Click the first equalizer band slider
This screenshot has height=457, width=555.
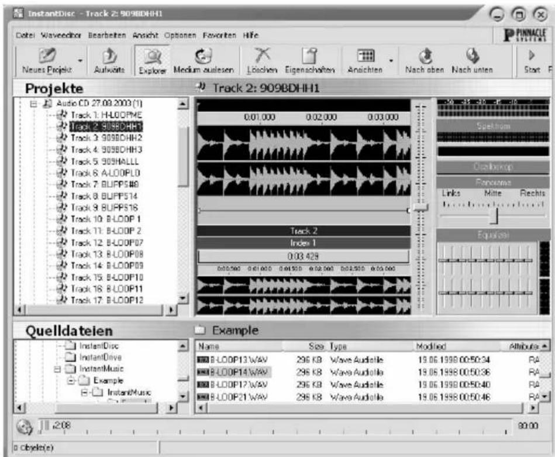[443, 260]
